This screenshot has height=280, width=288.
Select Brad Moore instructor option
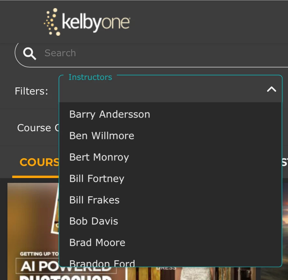coord(171,242)
